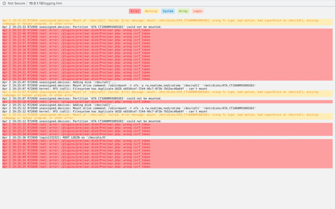The image size is (335, 209).
Task: Click the Not Secure label in address bar
Action: coord(16,3)
